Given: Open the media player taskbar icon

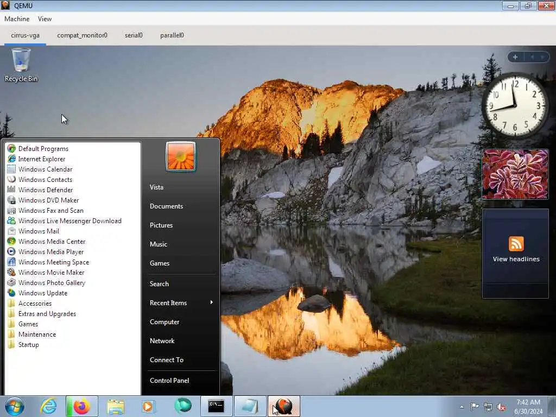Looking at the screenshot, I should click(148, 406).
